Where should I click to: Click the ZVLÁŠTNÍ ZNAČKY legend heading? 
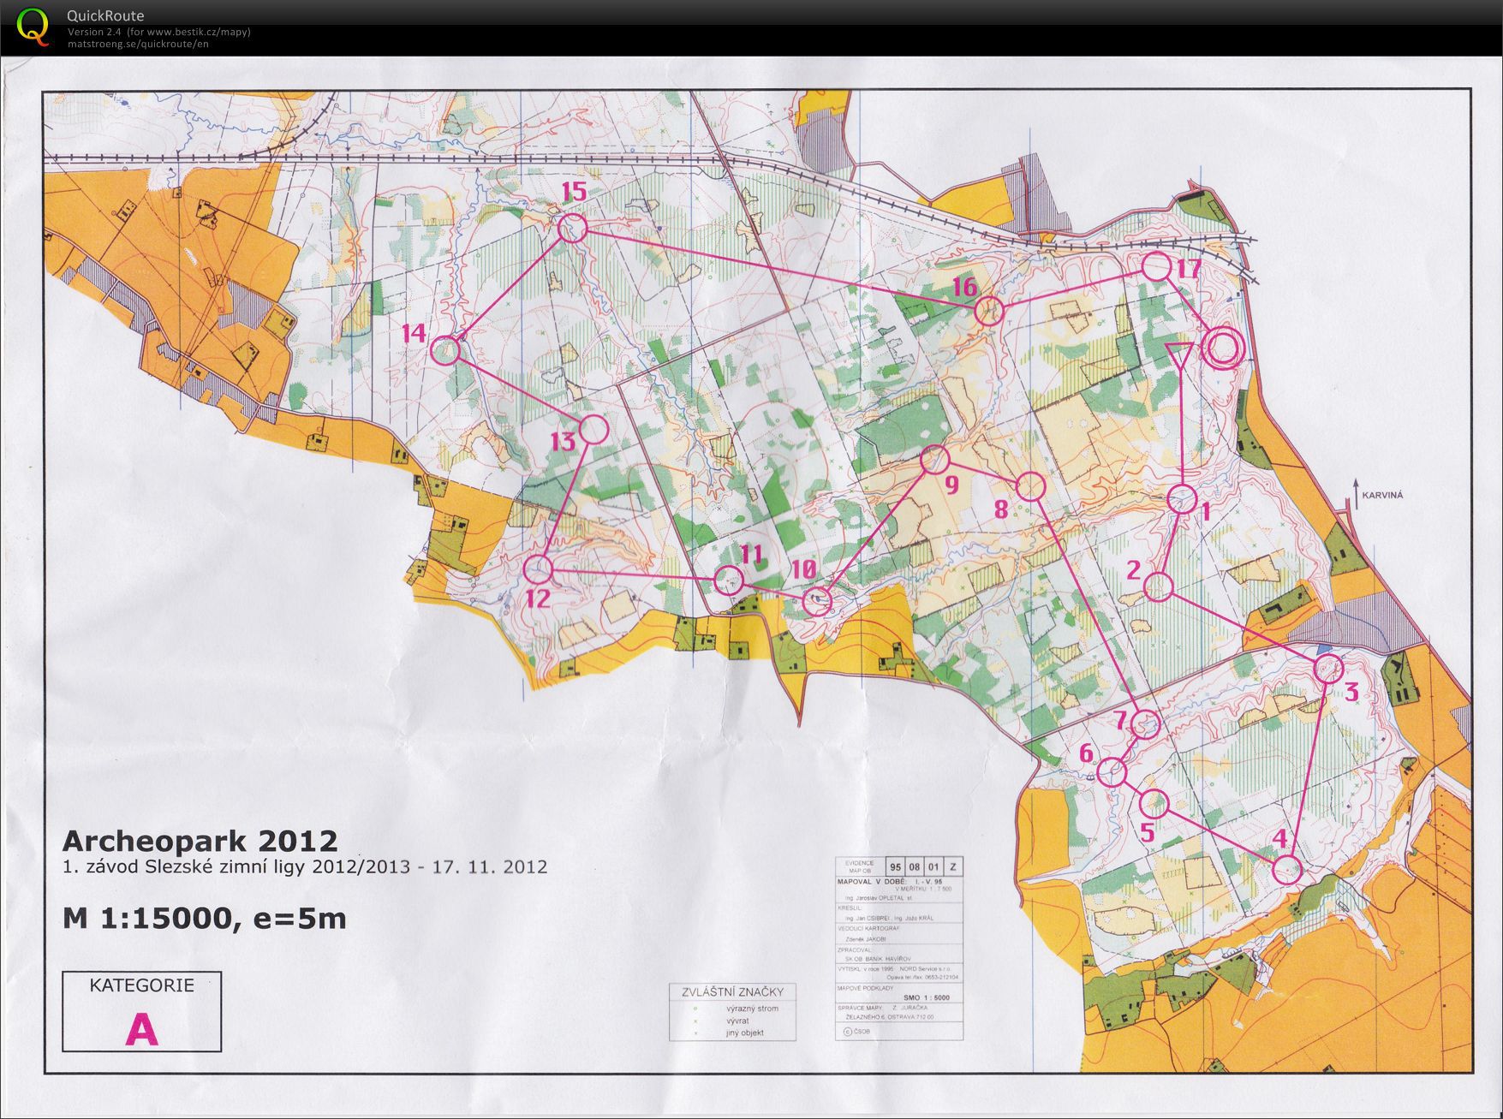pyautogui.click(x=732, y=992)
